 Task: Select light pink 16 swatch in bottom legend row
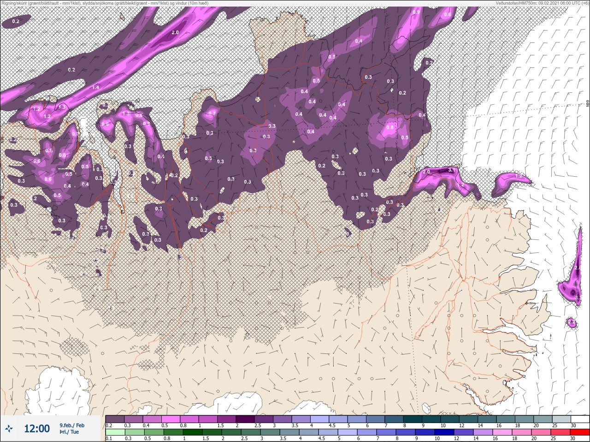(x=502, y=432)
